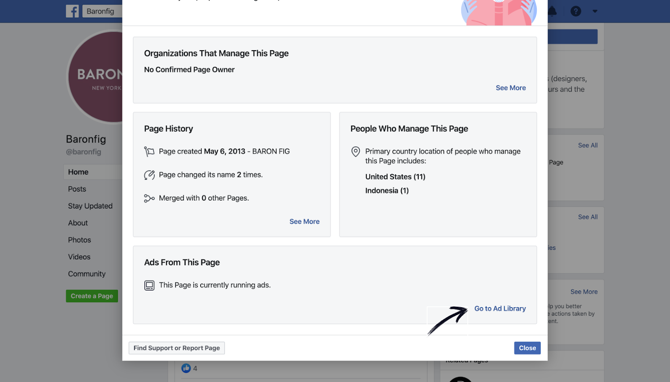Click the Baronfig profile picture

(x=95, y=77)
